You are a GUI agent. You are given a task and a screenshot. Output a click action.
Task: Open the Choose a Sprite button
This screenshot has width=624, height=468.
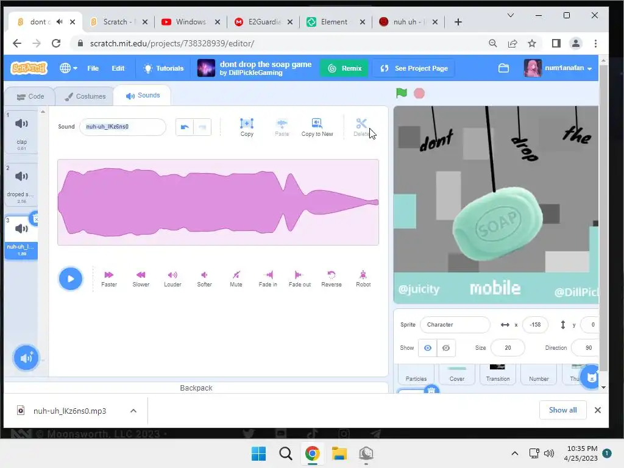click(590, 377)
